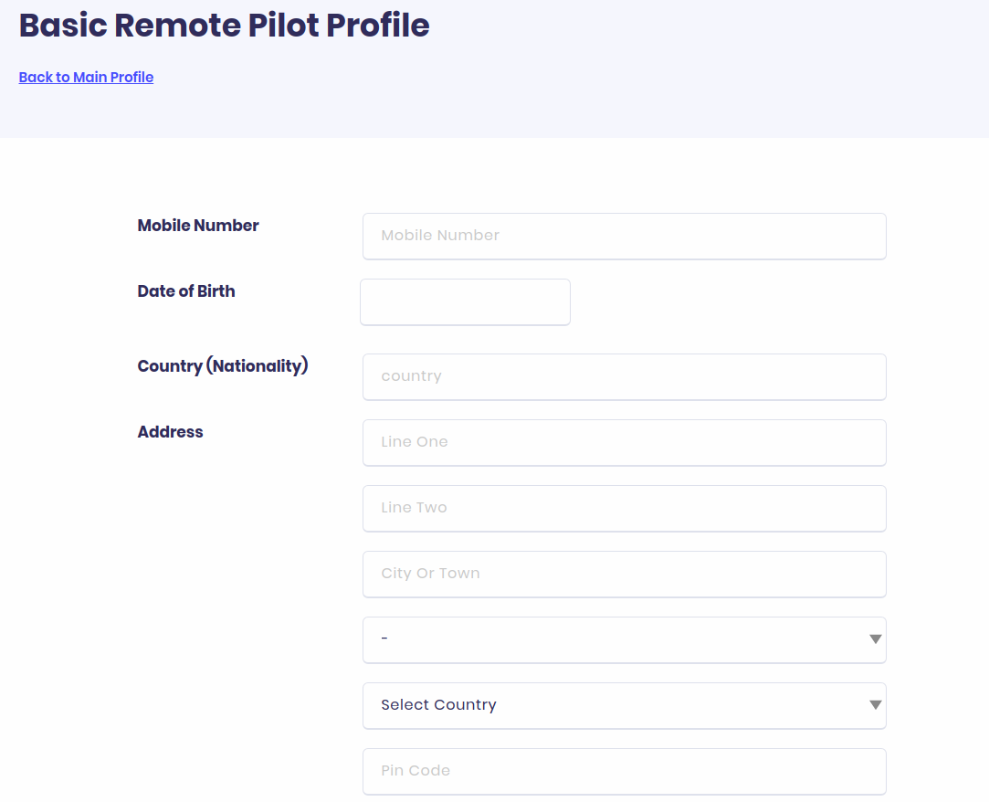Click the dropdown arrow on the state selector
Viewport: 989px width, 802px height.
874,639
